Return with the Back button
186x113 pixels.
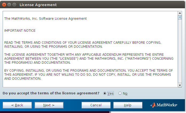17,105
